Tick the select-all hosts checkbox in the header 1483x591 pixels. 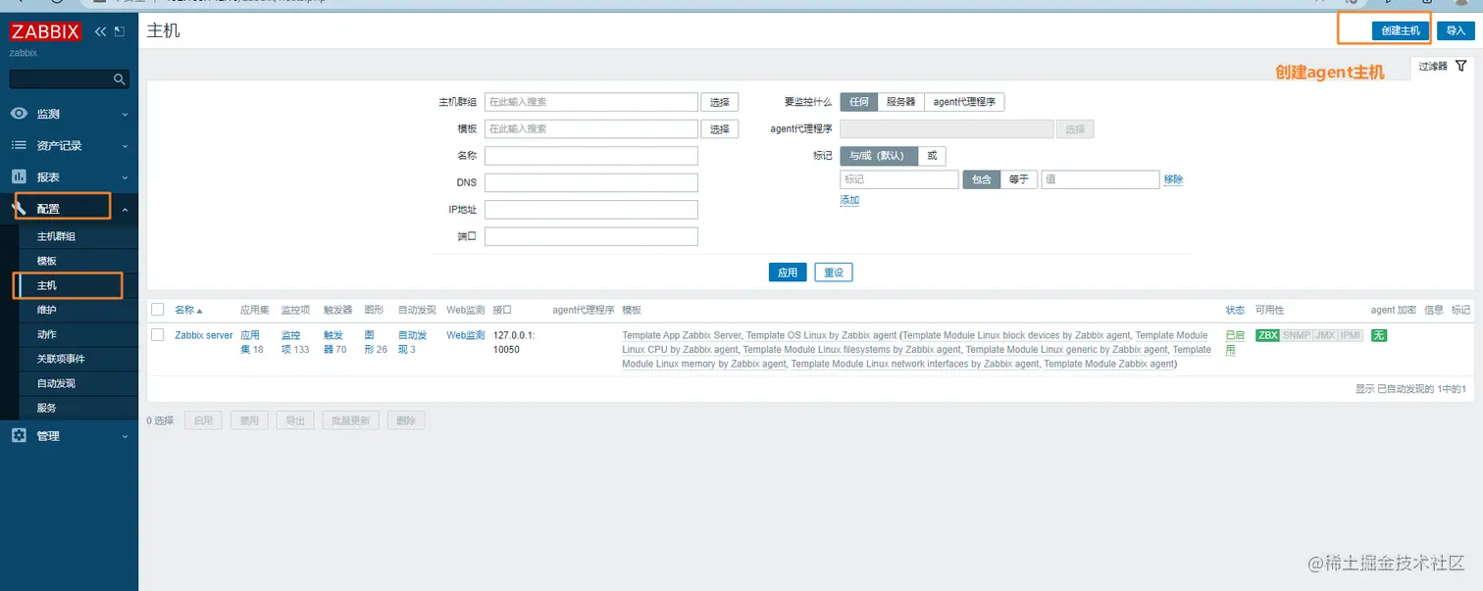(157, 310)
